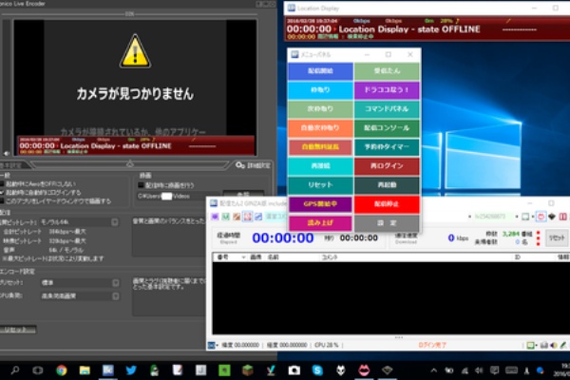570x380 pixels.
Task: Toggle the 起動時に自動的にログインする checkbox
Action: [x=2, y=192]
